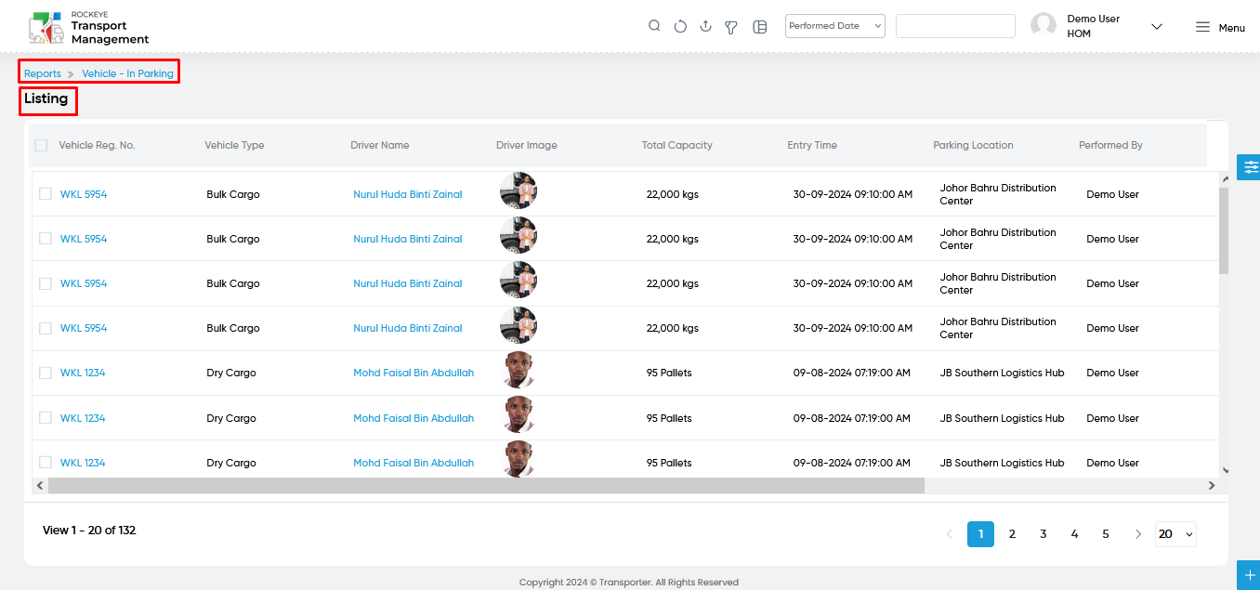Viewport: 1260px width, 590px height.
Task: Open the column layout icon
Action: click(759, 27)
